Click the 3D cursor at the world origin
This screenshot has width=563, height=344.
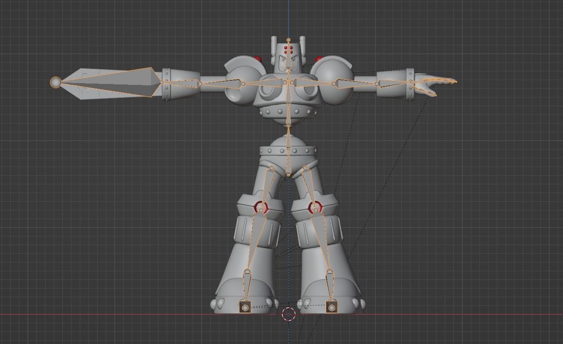(x=288, y=314)
